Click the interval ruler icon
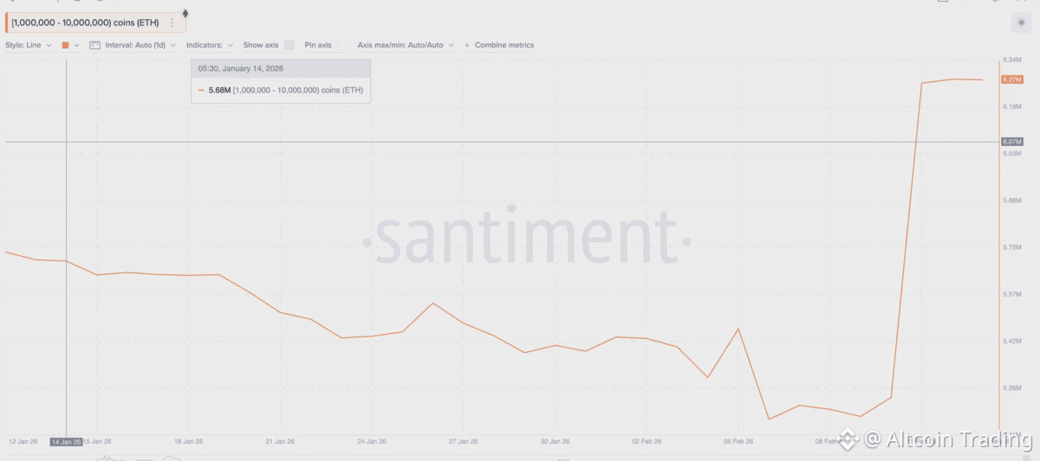The image size is (1040, 461). coord(95,45)
